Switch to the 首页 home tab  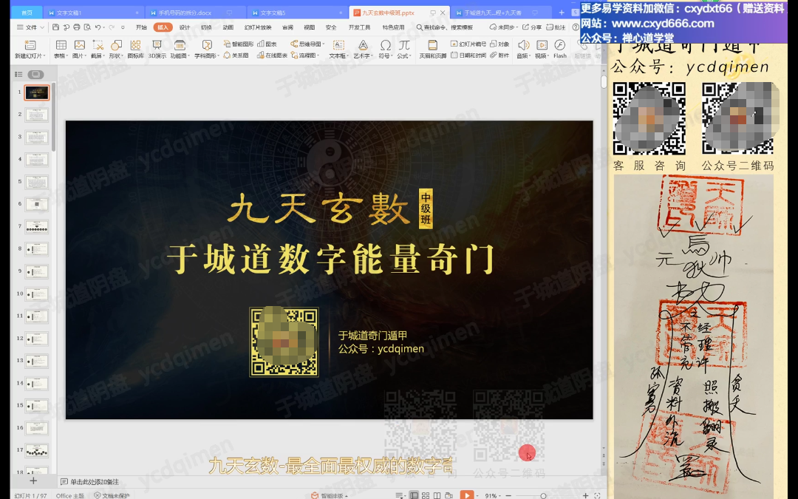click(x=27, y=13)
